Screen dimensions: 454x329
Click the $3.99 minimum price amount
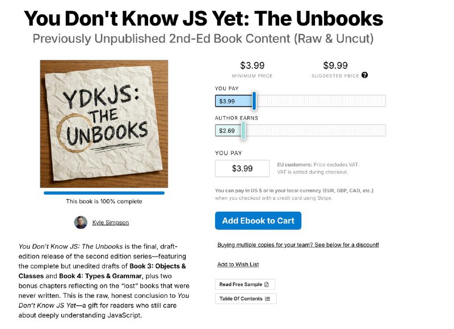click(x=252, y=65)
